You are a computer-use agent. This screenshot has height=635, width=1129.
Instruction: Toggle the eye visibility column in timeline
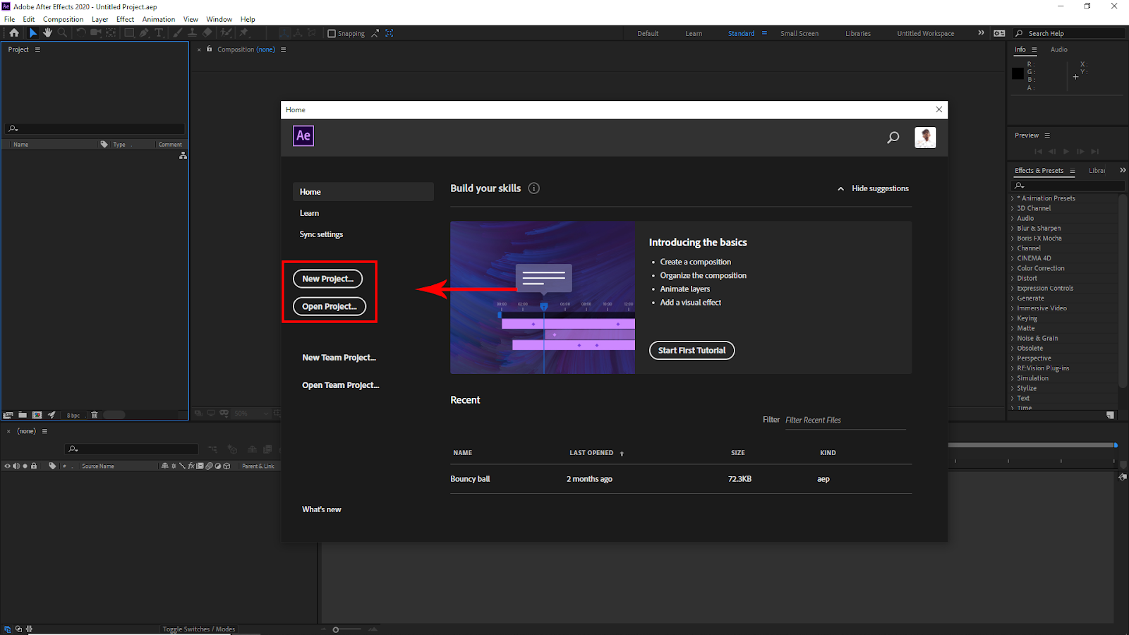click(x=8, y=466)
